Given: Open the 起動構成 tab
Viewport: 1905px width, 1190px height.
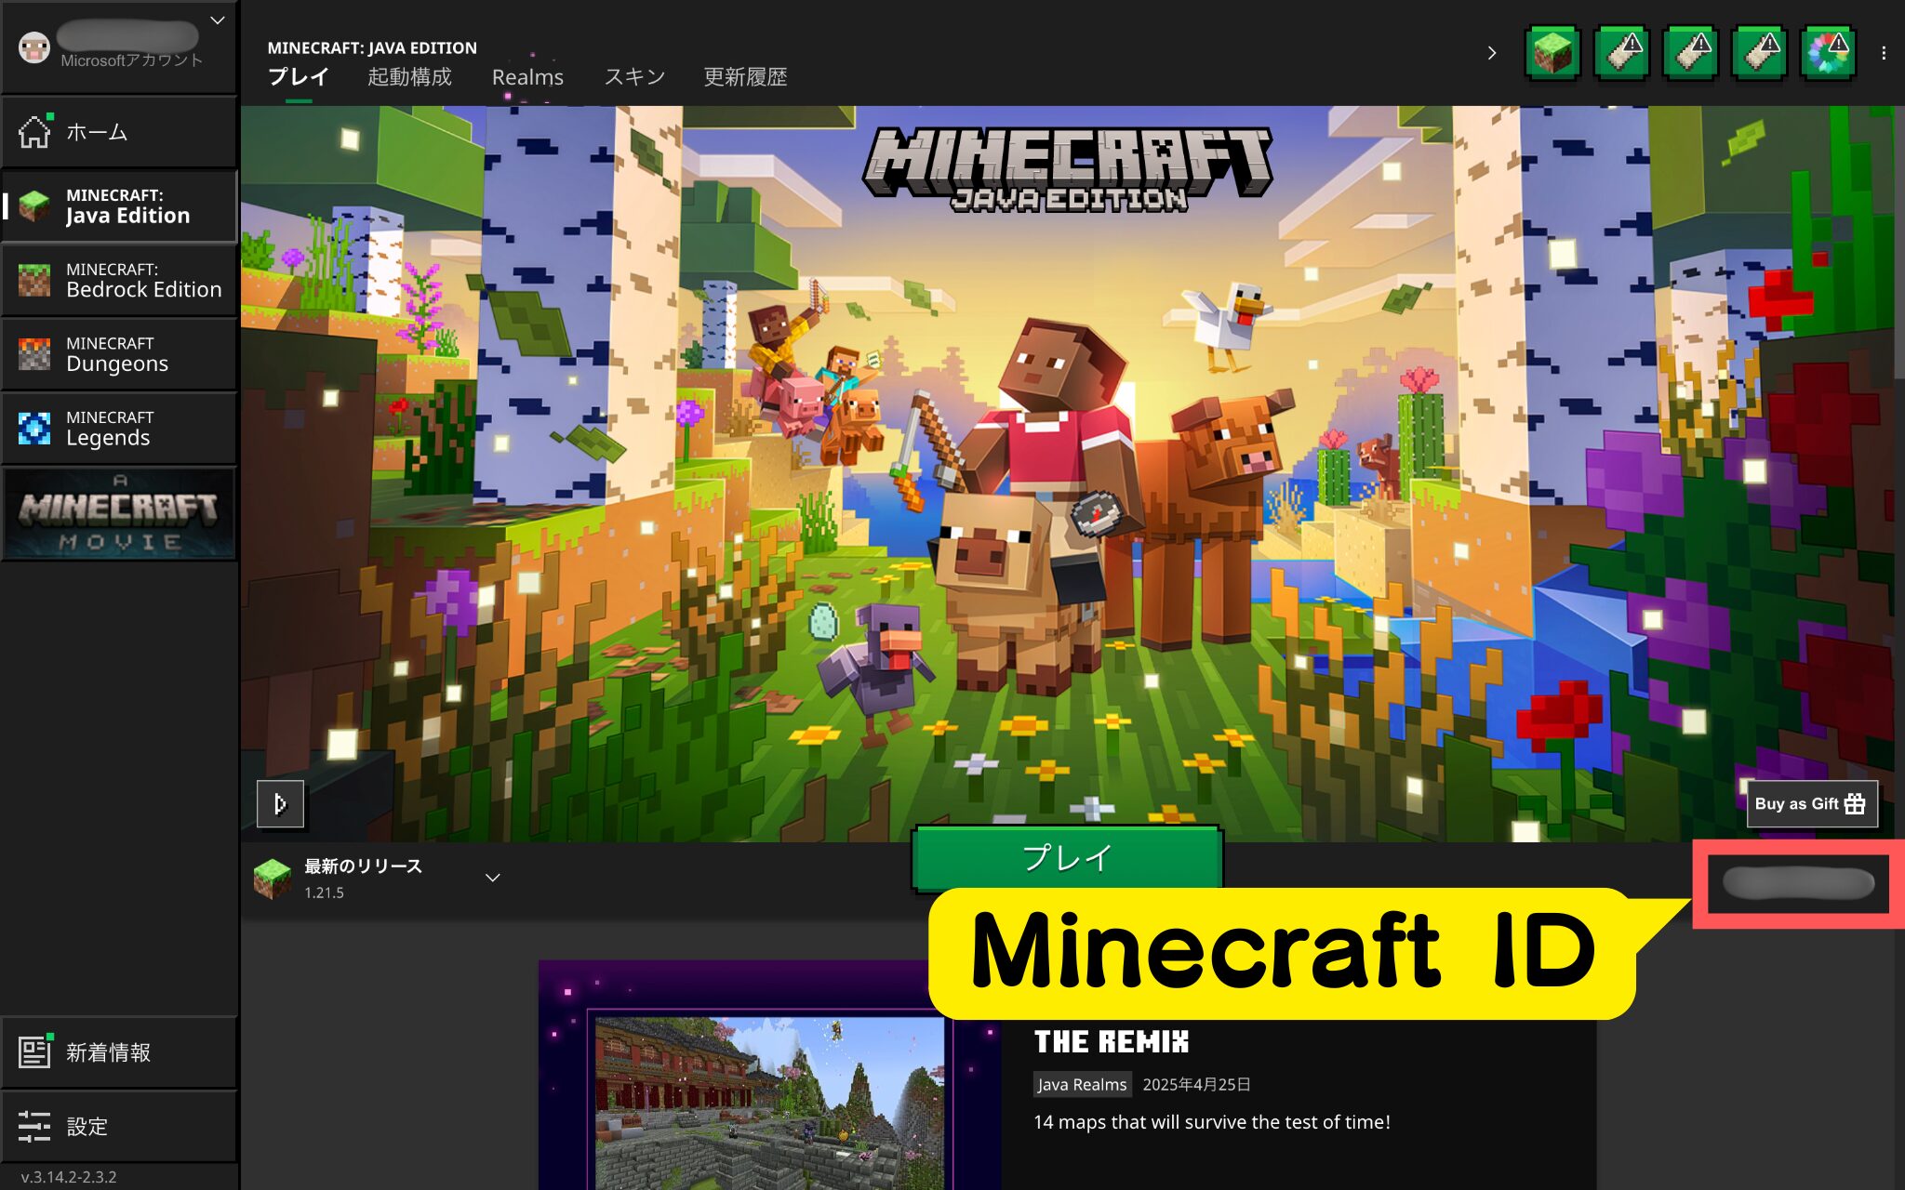Looking at the screenshot, I should point(409,77).
